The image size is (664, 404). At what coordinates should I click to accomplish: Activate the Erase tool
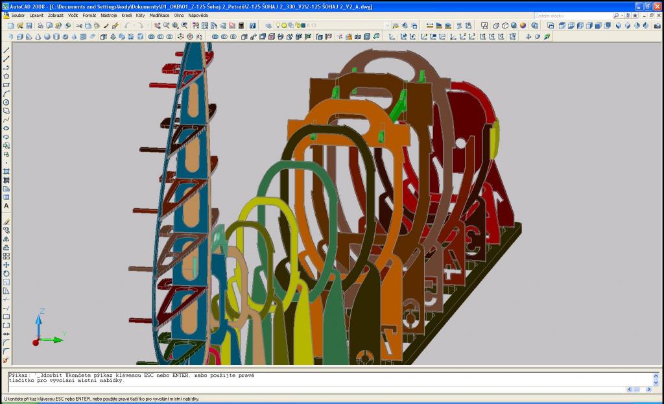tap(6, 222)
